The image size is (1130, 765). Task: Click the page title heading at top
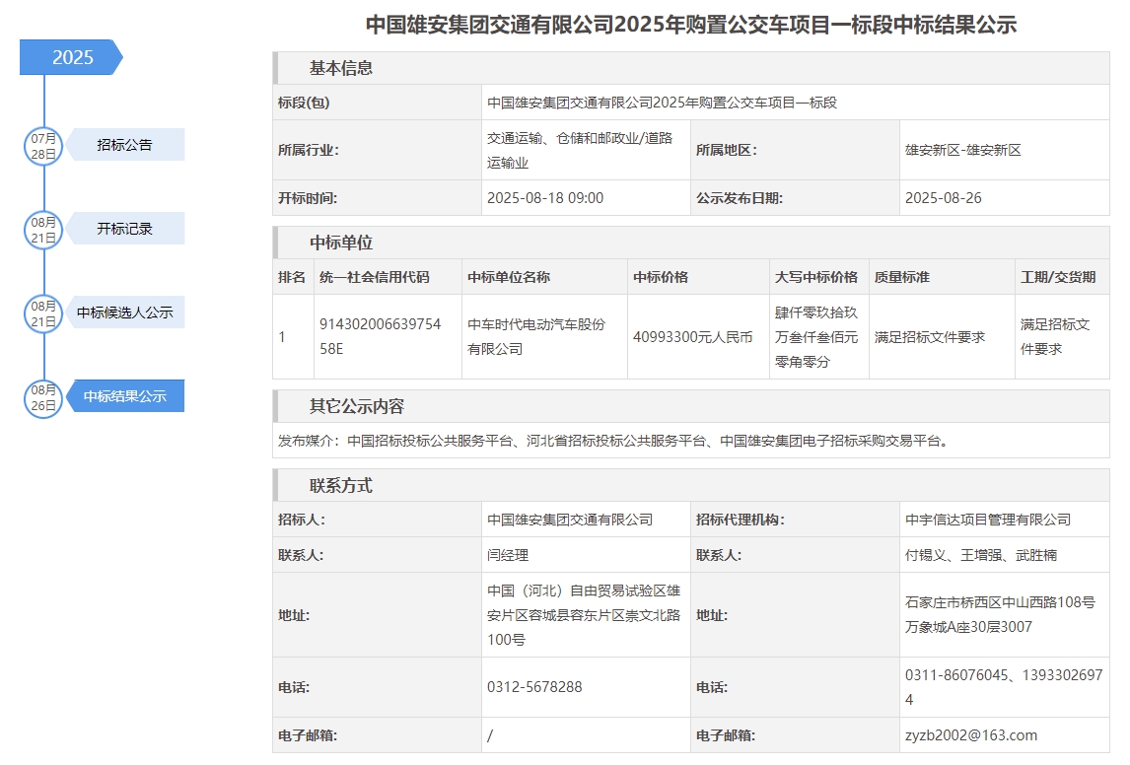coord(690,25)
